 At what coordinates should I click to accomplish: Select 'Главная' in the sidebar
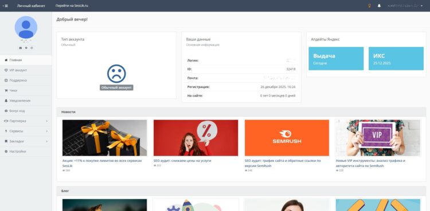click(x=26, y=60)
